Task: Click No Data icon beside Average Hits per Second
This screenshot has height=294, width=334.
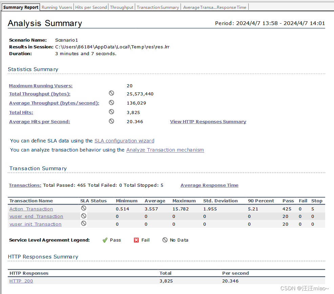Action: coord(111,121)
